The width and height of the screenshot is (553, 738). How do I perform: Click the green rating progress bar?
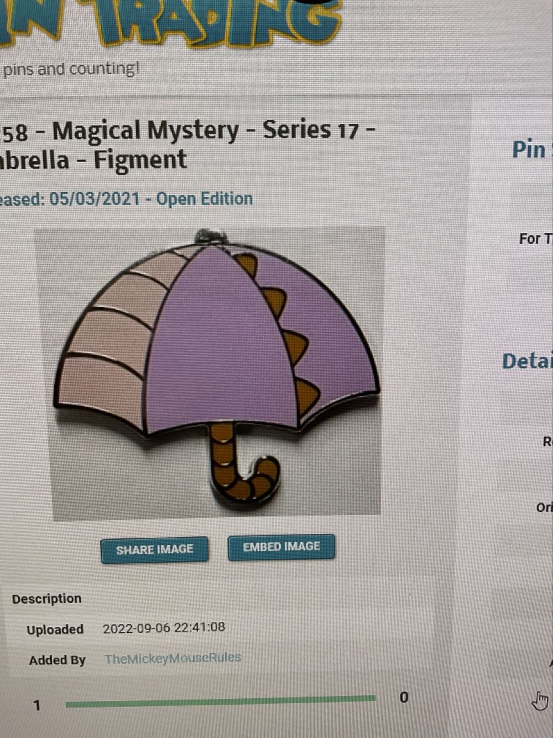click(220, 701)
